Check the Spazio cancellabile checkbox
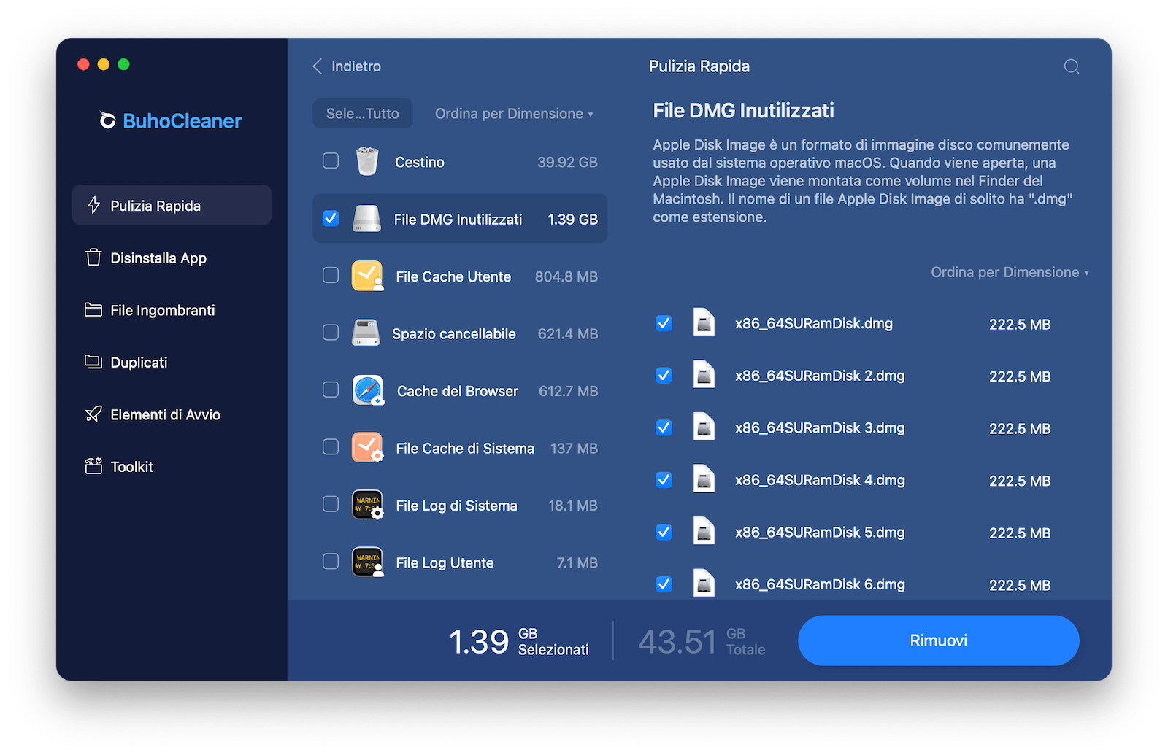 coord(331,333)
